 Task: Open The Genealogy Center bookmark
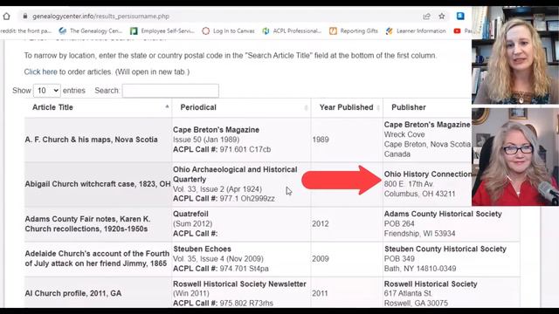pos(91,31)
